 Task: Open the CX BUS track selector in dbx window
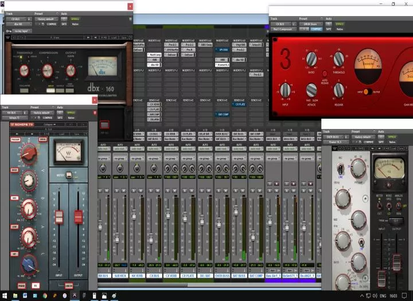[16, 19]
